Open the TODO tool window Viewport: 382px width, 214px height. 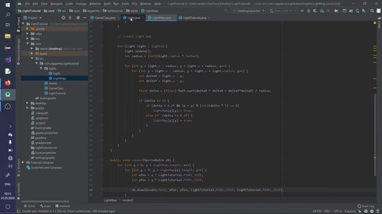tap(29, 206)
